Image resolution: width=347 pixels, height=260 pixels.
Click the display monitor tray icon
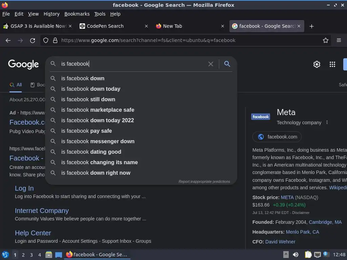pyautogui.click(x=317, y=255)
